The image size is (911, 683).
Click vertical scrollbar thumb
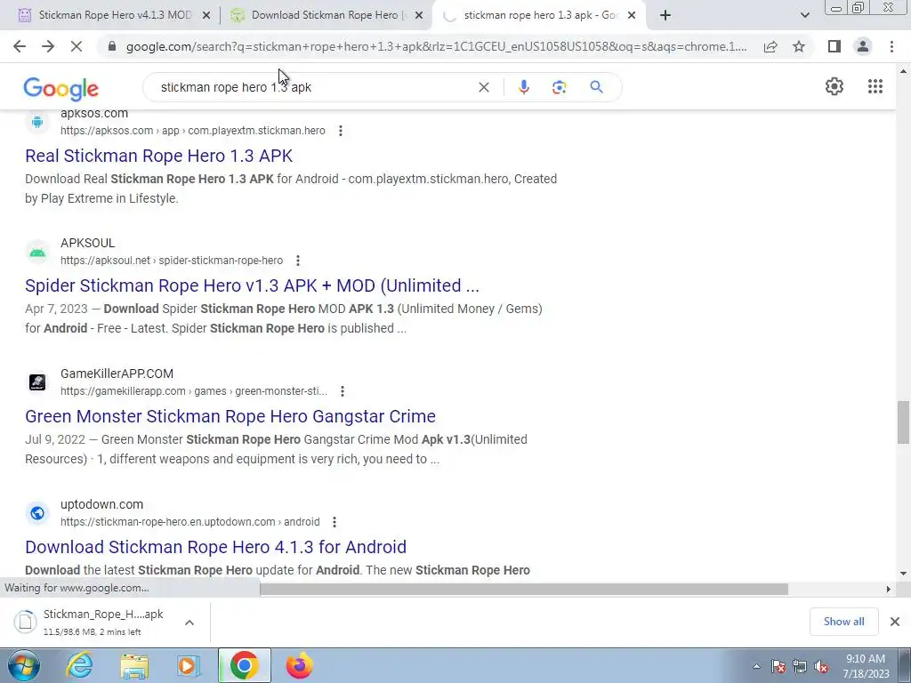[903, 422]
